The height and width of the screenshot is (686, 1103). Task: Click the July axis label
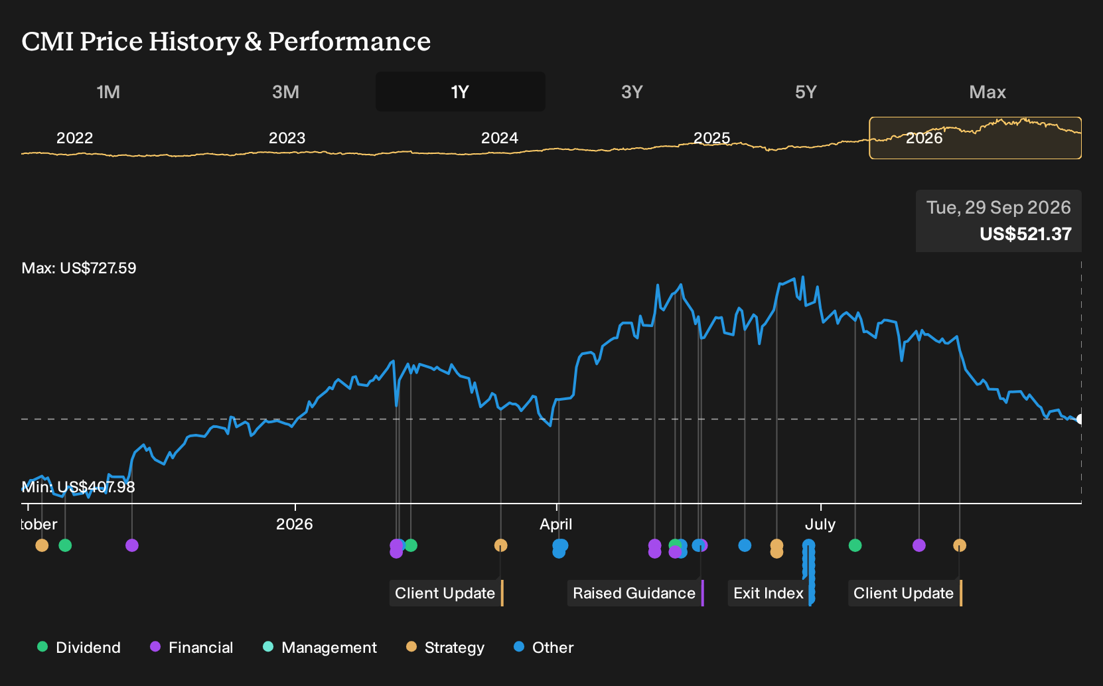pyautogui.click(x=820, y=524)
